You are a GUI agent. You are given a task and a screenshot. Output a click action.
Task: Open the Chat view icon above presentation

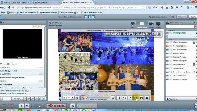coord(132,25)
